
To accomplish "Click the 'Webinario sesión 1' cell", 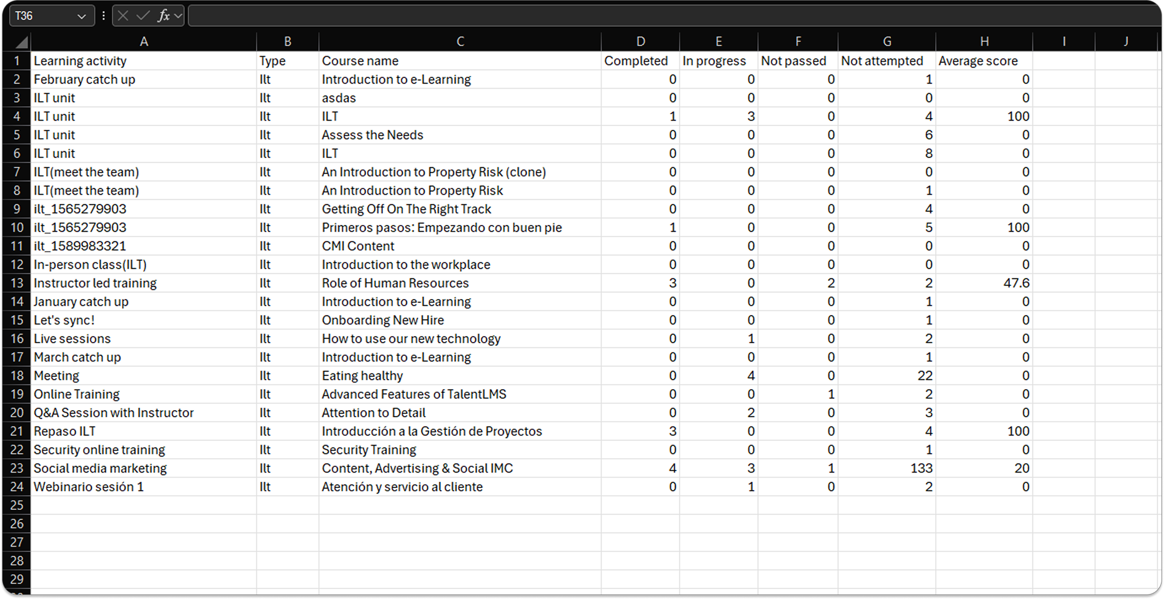I will (144, 487).
